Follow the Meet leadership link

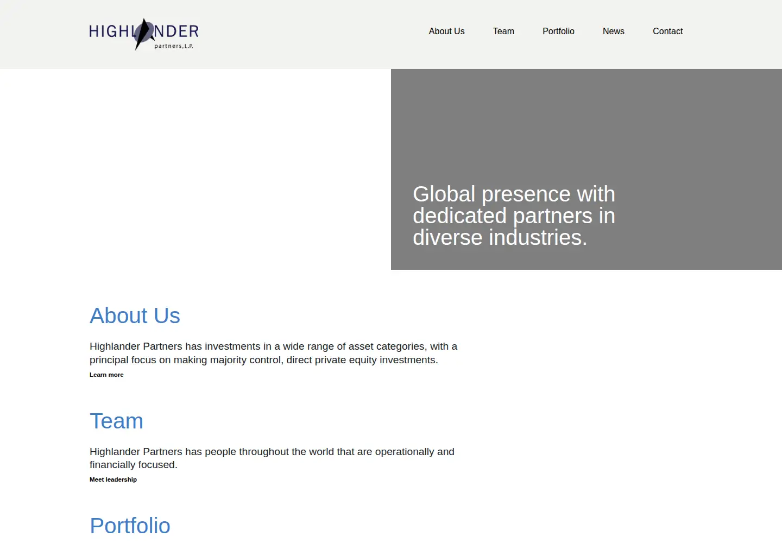coord(113,479)
